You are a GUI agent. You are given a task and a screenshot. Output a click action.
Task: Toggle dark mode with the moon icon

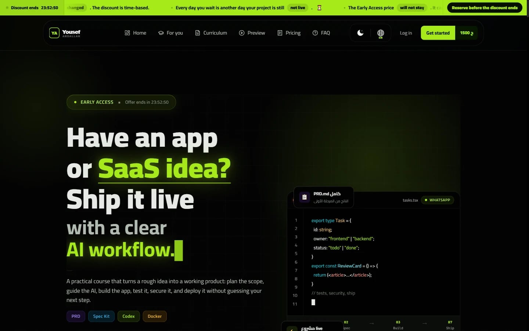[x=360, y=33]
